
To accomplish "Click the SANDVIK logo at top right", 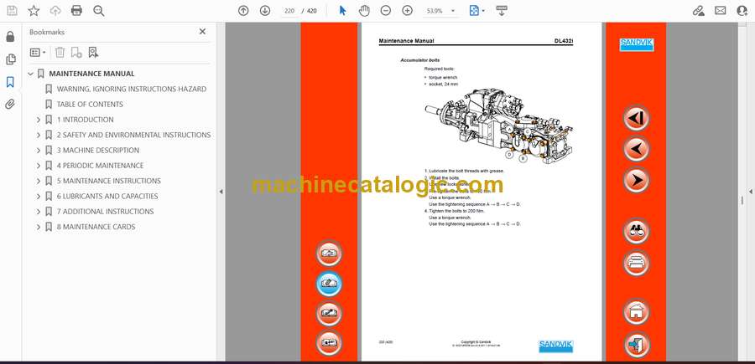I will (636, 44).
